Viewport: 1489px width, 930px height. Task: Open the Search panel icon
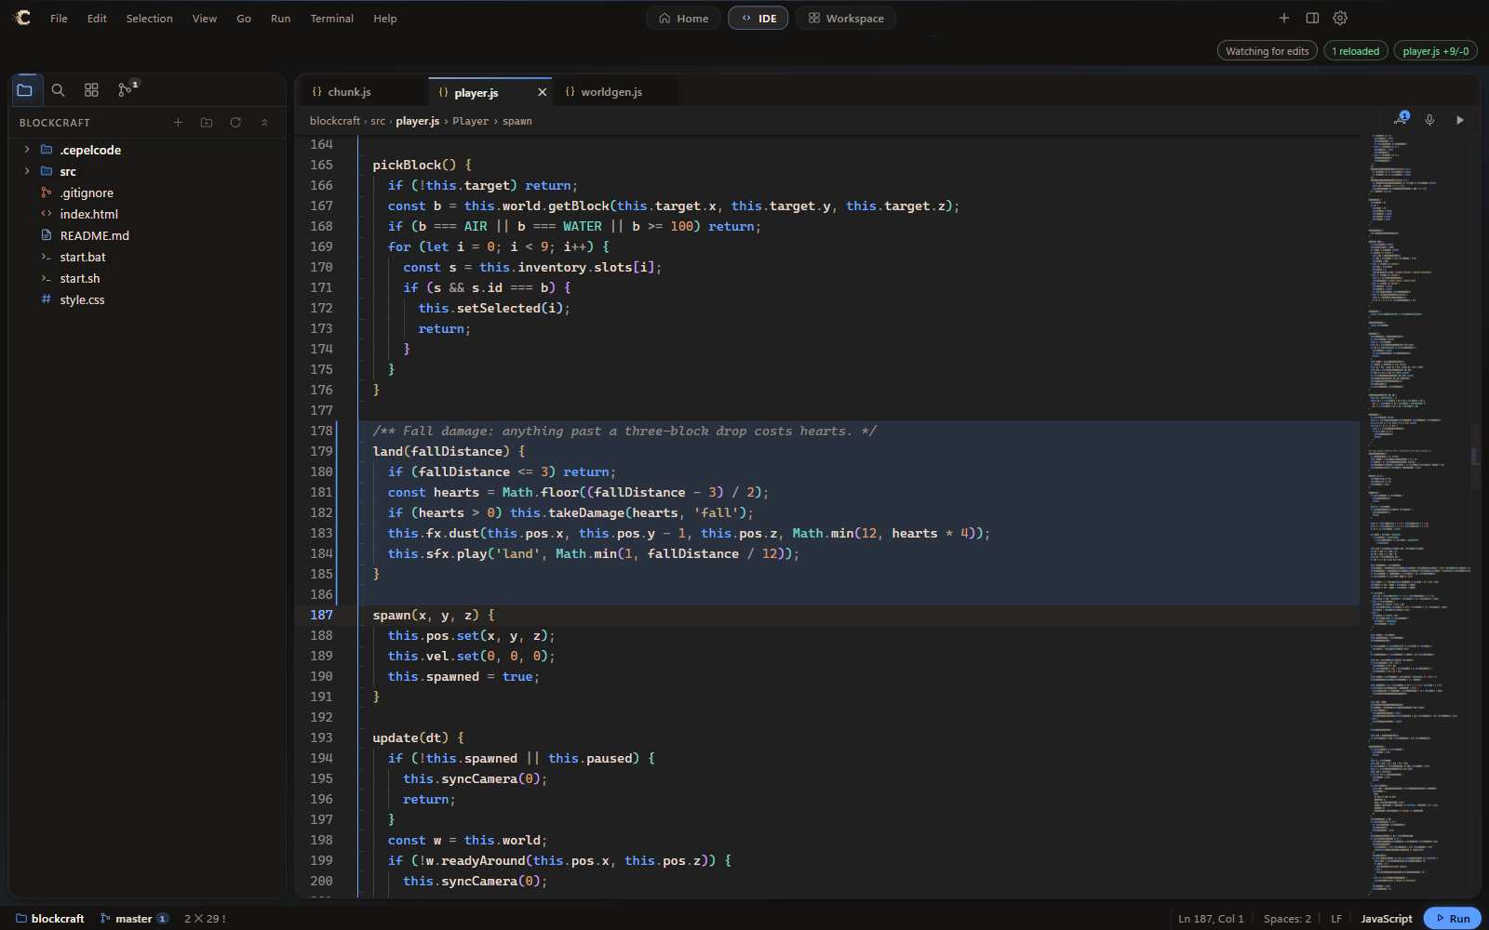tap(58, 90)
